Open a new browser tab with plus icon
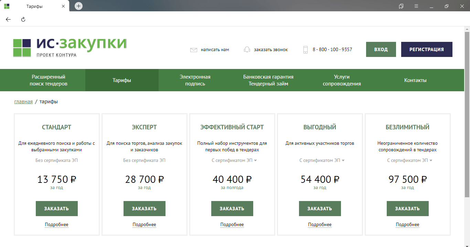 [79, 6]
